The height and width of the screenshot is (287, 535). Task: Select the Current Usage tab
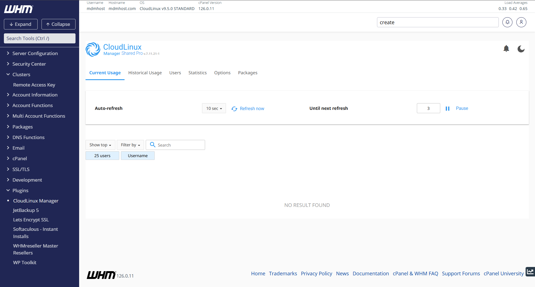coord(105,73)
